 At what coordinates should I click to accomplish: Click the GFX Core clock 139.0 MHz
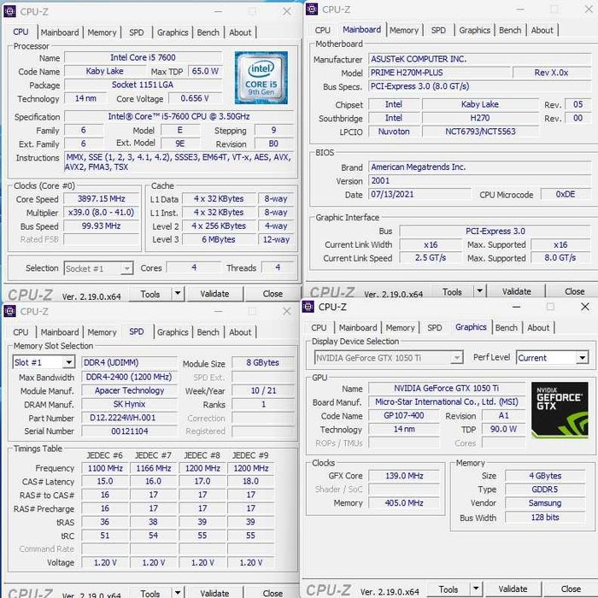click(404, 476)
